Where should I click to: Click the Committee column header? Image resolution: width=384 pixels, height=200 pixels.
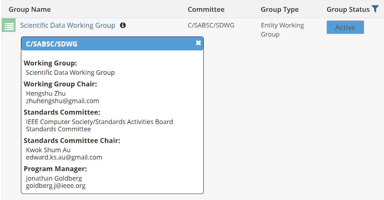(206, 9)
